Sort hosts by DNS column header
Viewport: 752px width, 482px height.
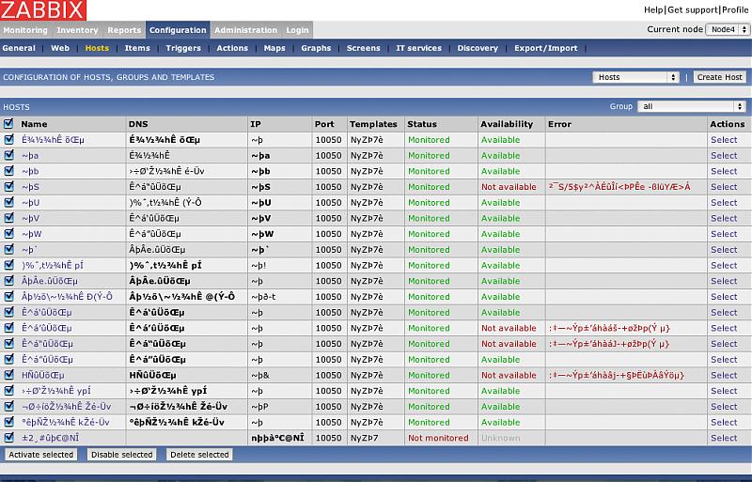(138, 124)
